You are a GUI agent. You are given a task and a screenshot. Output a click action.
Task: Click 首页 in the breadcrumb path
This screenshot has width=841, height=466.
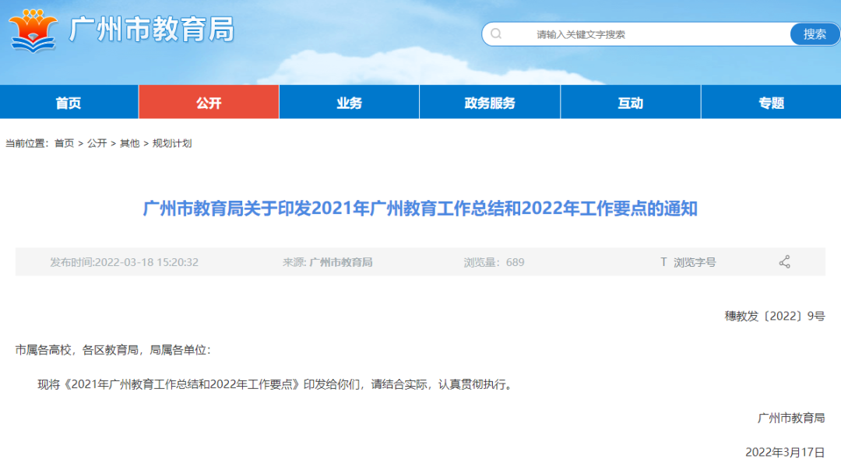point(64,143)
